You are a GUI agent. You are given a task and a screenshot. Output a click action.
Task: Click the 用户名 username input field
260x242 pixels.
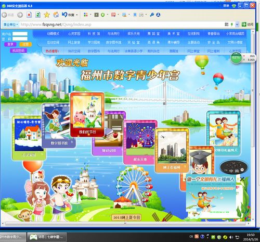(x=20, y=34)
